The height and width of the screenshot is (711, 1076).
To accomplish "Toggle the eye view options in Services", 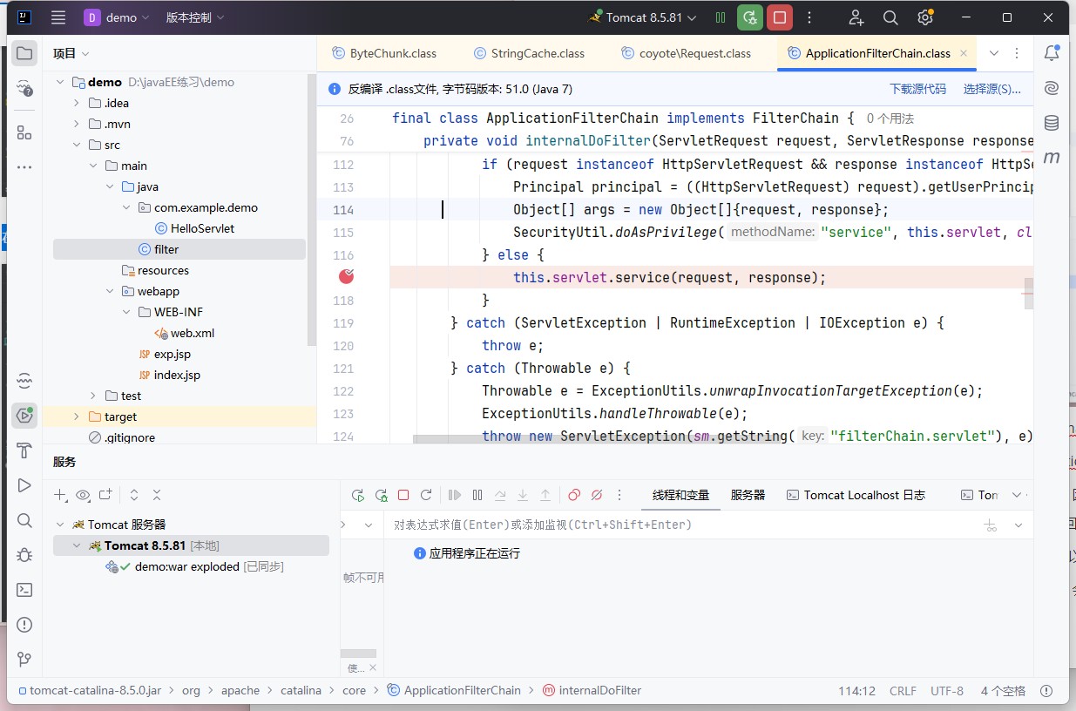I will coord(83,495).
